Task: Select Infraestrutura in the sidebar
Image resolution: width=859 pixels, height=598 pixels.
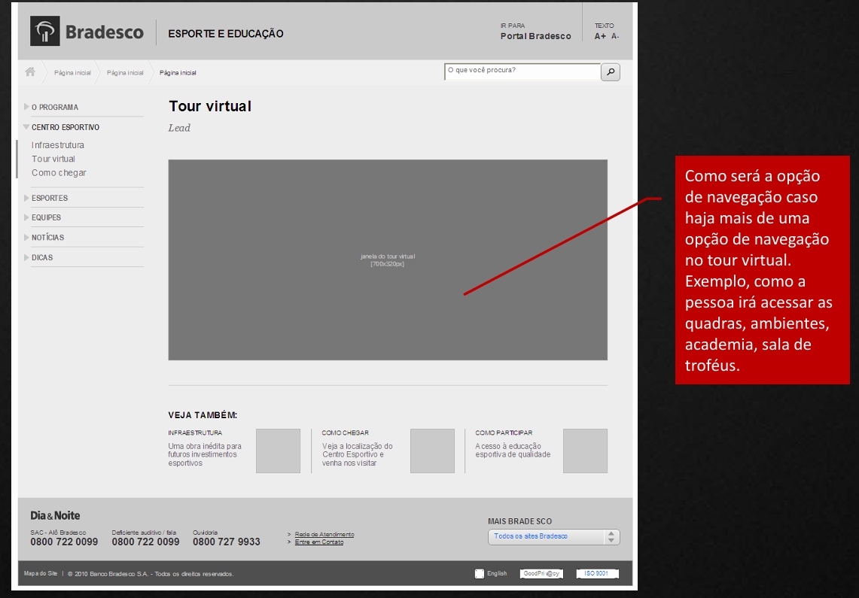Action: pos(57,145)
